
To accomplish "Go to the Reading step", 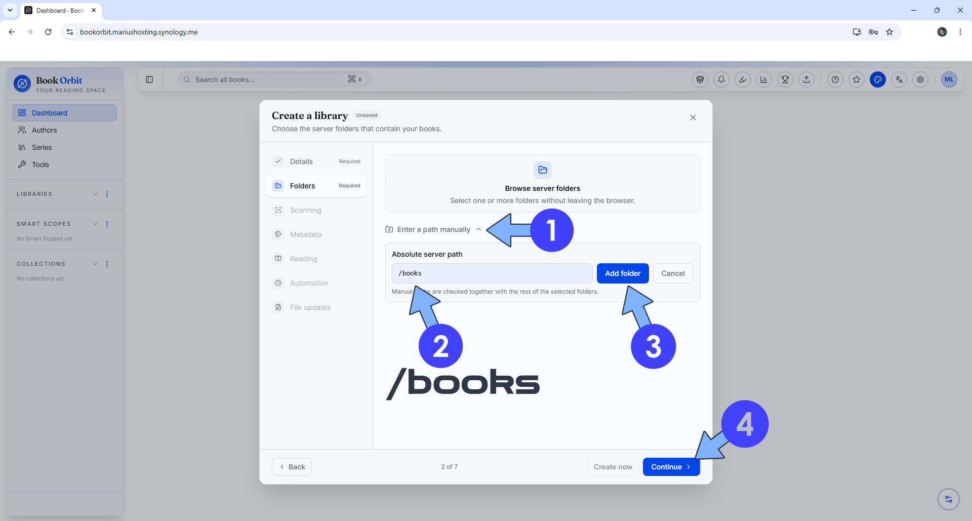I will (316, 259).
